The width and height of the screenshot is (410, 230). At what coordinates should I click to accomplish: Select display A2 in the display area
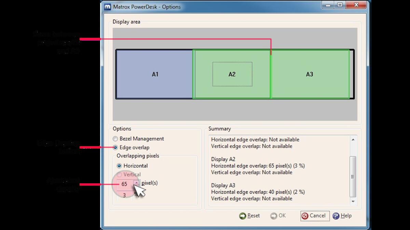(232, 74)
